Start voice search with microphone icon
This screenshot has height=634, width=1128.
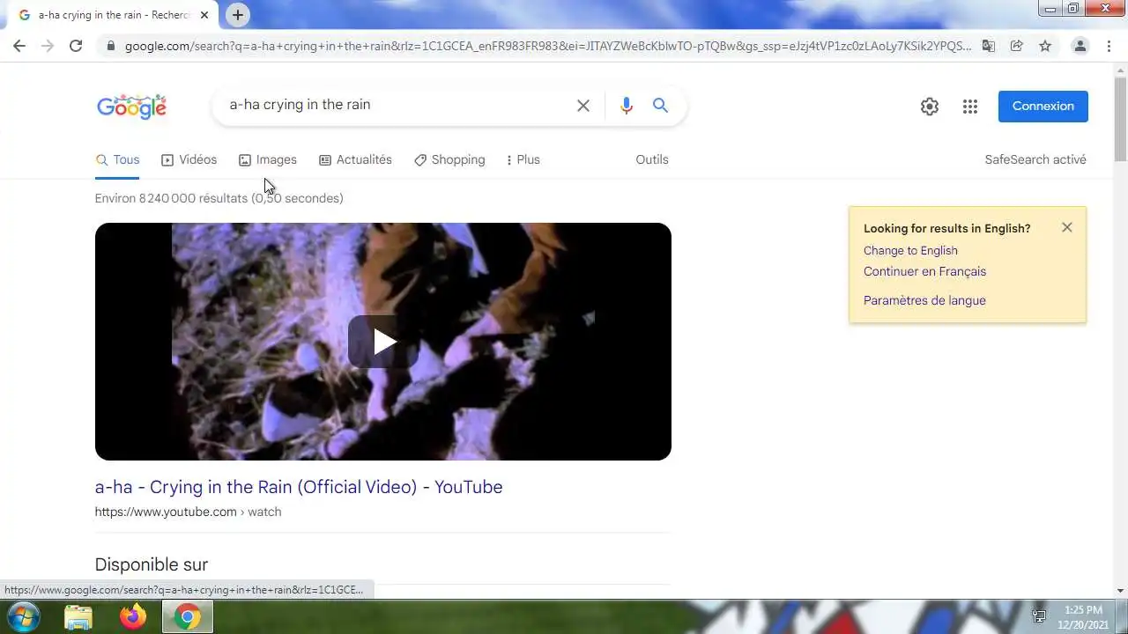pyautogui.click(x=627, y=106)
